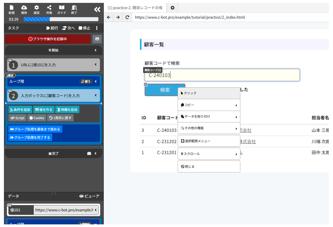Expand step 2 入力ボックス chevron
Screen dimensions: 333x227
click(x=96, y=96)
